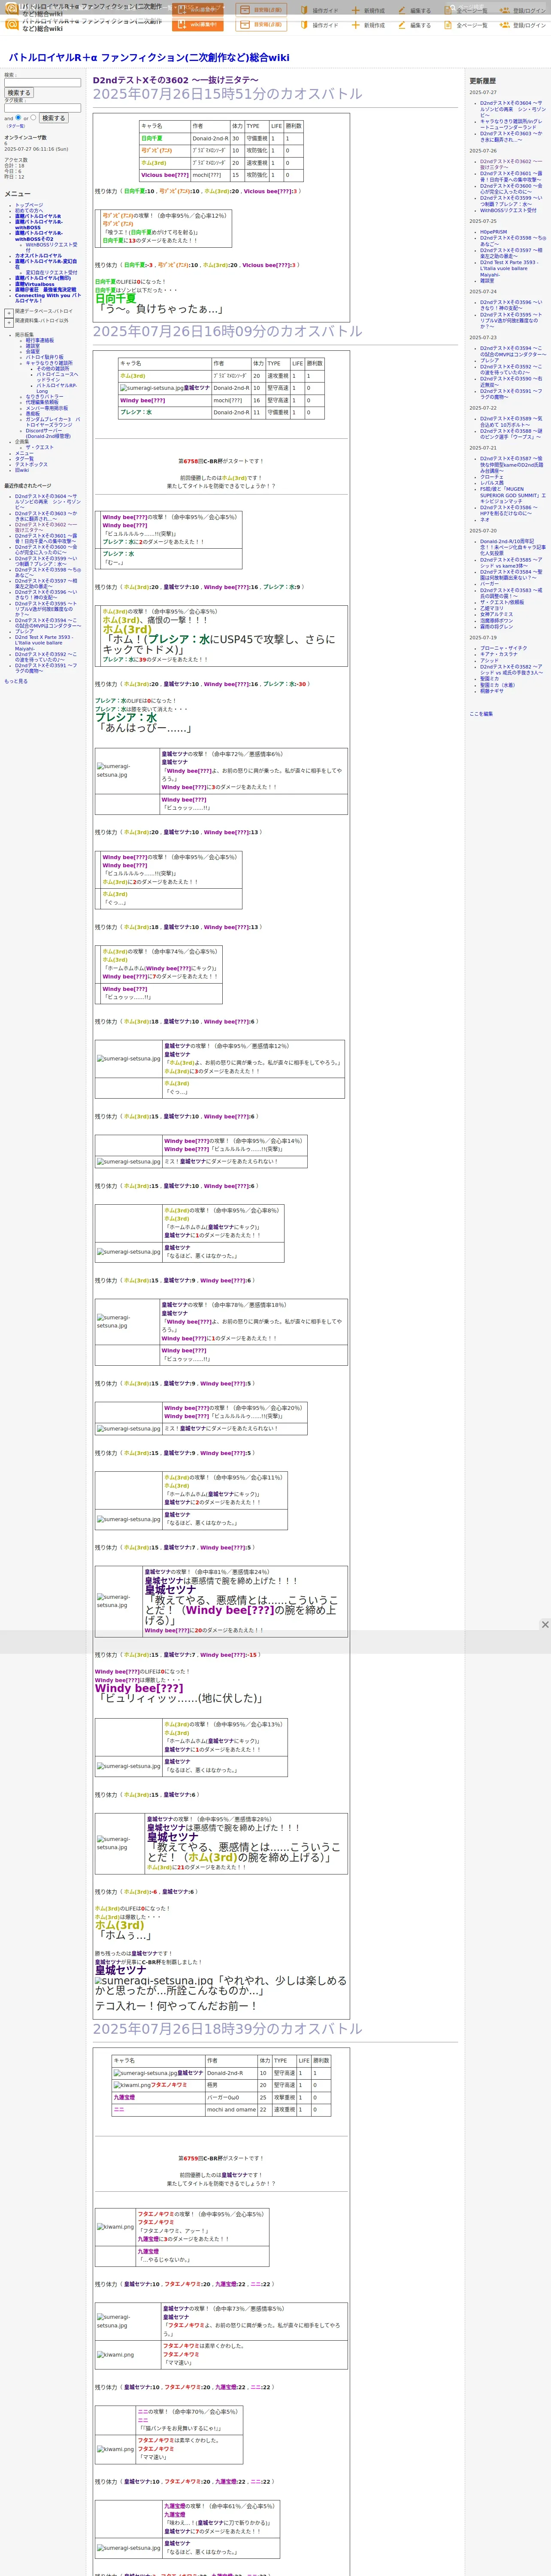
Task: Open メンバー専用掲示板 link
Action: [x=47, y=408]
